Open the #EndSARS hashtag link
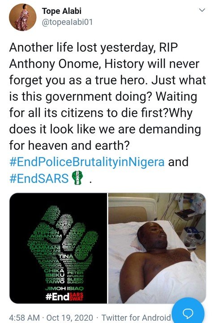 point(39,178)
